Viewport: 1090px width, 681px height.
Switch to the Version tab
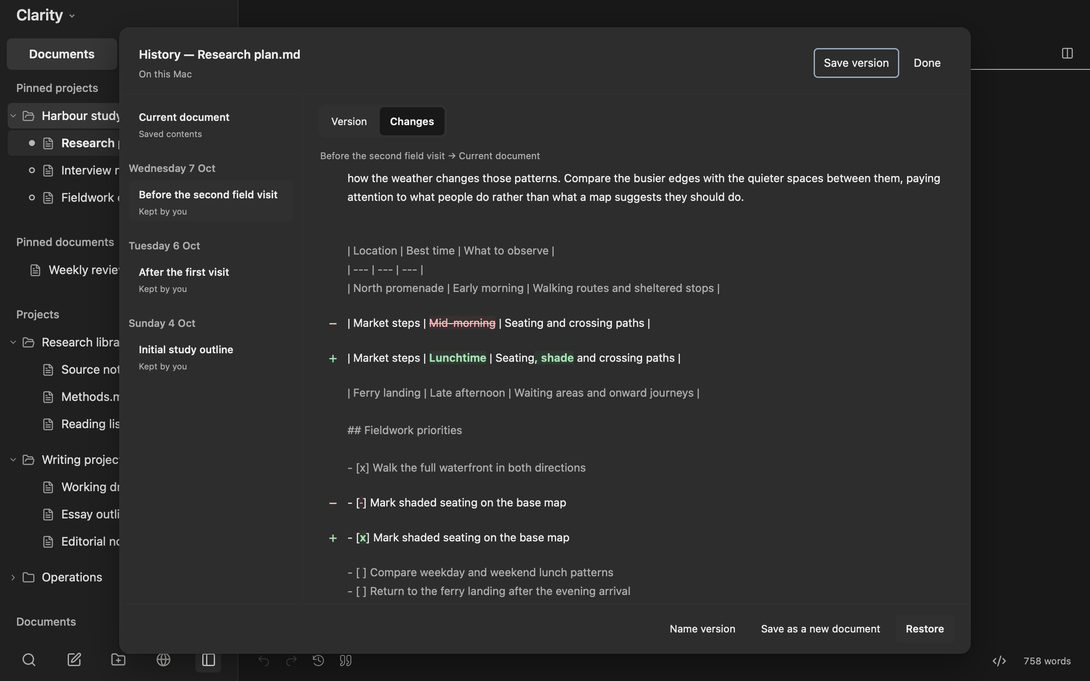pyautogui.click(x=349, y=121)
